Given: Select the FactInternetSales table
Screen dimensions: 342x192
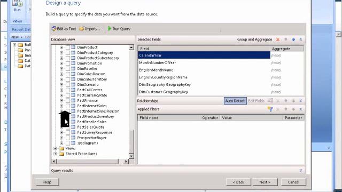Looking at the screenshot, I should tap(92, 106).
